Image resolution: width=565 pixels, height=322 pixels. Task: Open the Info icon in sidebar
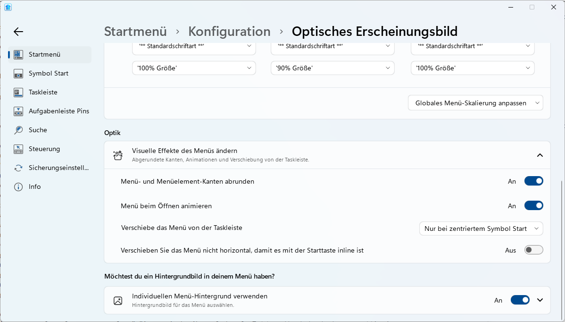[x=18, y=187]
